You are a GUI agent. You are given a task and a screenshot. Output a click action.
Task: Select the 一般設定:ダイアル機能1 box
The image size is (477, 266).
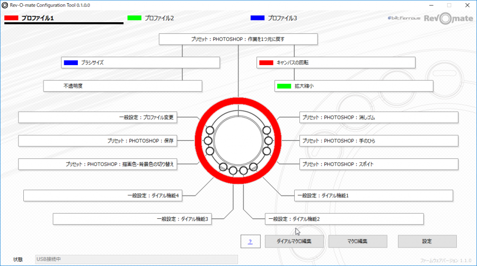click(374, 196)
